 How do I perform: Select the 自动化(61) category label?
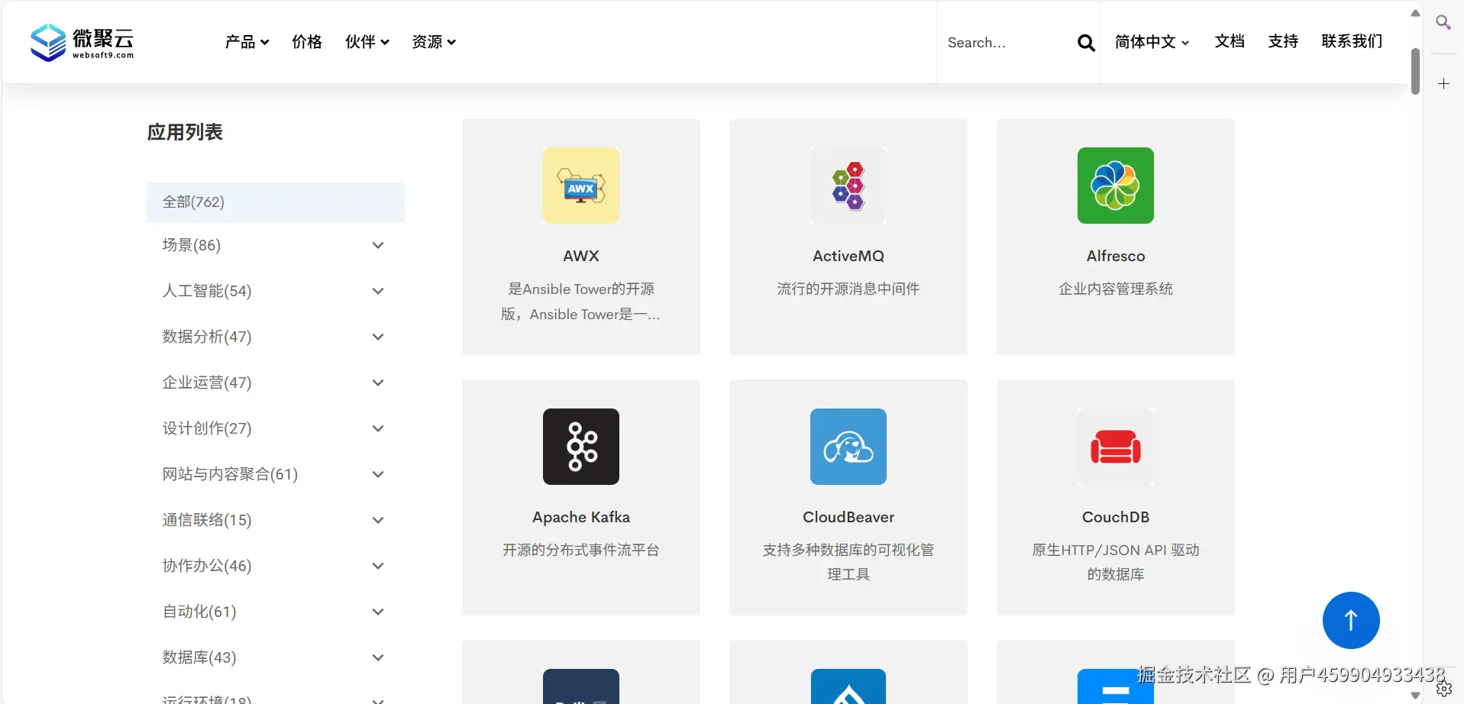[x=199, y=612]
